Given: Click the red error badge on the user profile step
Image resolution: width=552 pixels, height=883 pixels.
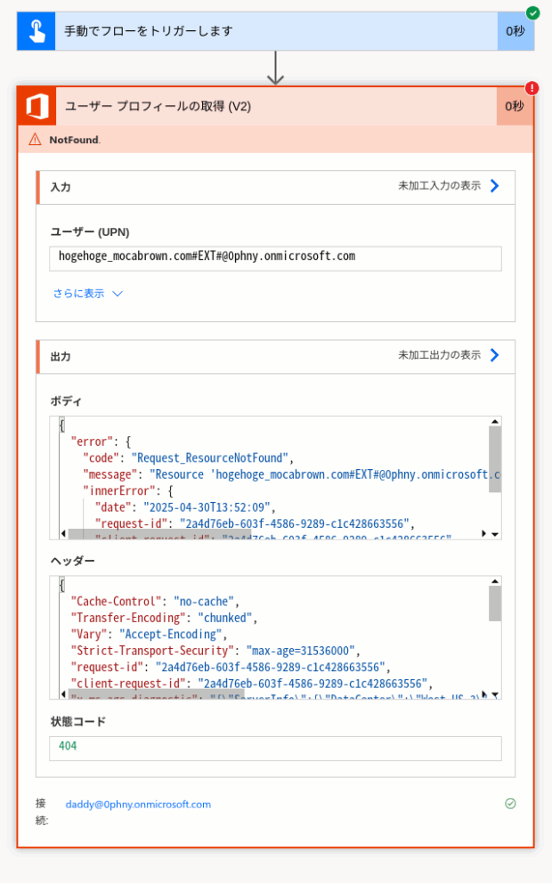Looking at the screenshot, I should point(532,88).
